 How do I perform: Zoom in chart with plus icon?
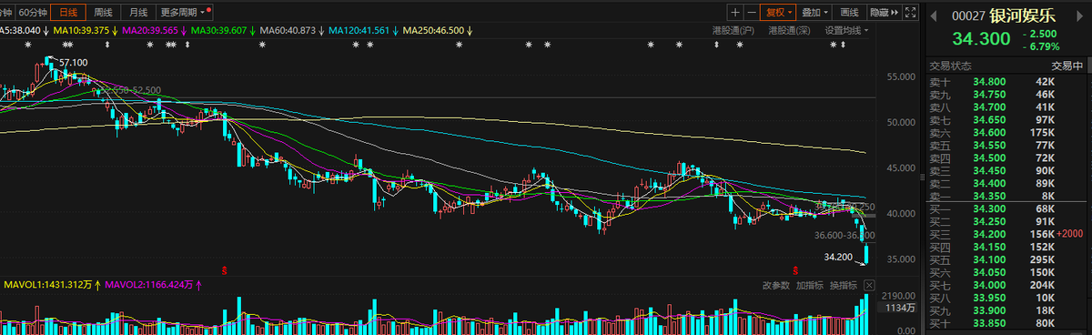(735, 13)
